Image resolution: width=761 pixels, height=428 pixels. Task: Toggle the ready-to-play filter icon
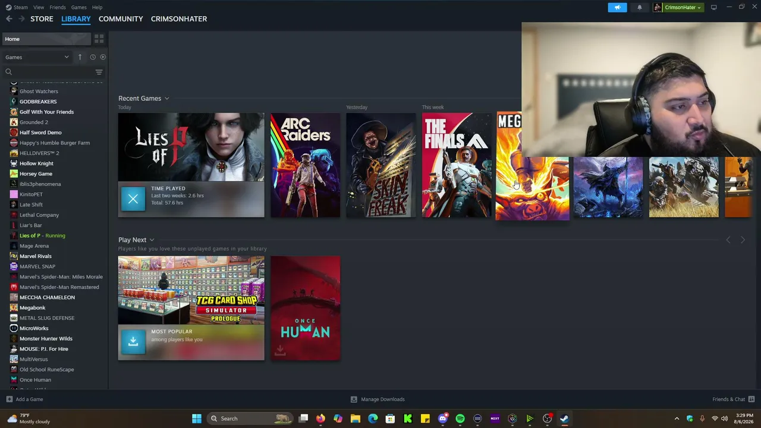click(x=103, y=57)
